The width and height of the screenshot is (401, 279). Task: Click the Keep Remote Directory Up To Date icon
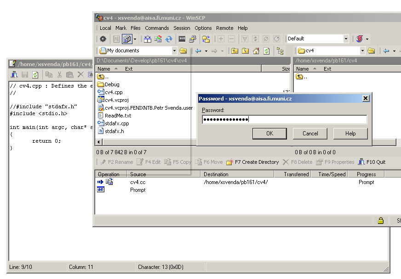coord(169,39)
